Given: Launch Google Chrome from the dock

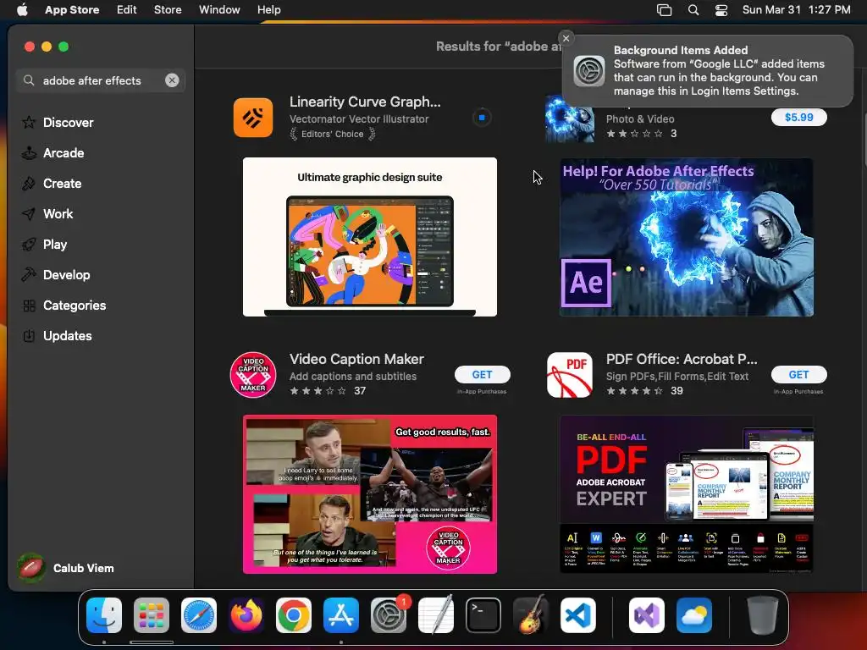Looking at the screenshot, I should tap(294, 615).
